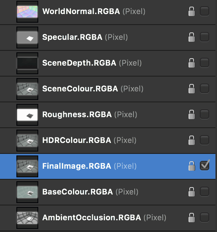Image resolution: width=217 pixels, height=232 pixels.
Task: Hide the FinalImage.RGBA layer via its checkbox
Action: 205,165
